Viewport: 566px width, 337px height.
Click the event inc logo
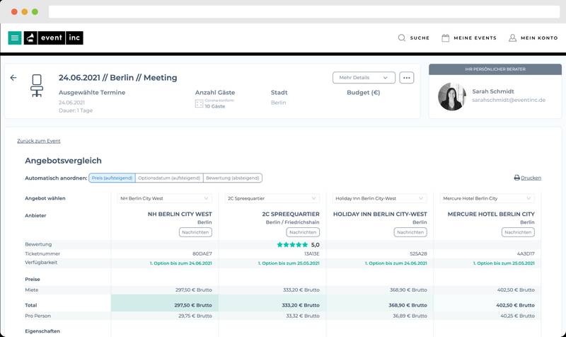coord(54,38)
